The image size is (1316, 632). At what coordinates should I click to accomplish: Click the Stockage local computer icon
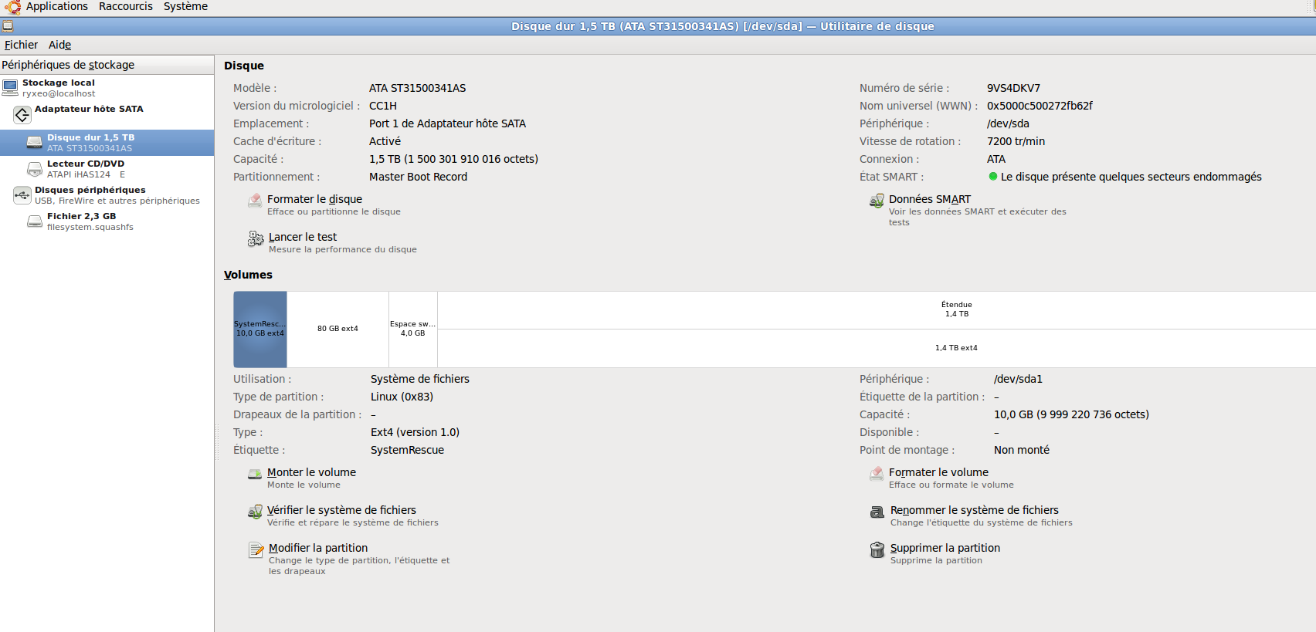[10, 87]
